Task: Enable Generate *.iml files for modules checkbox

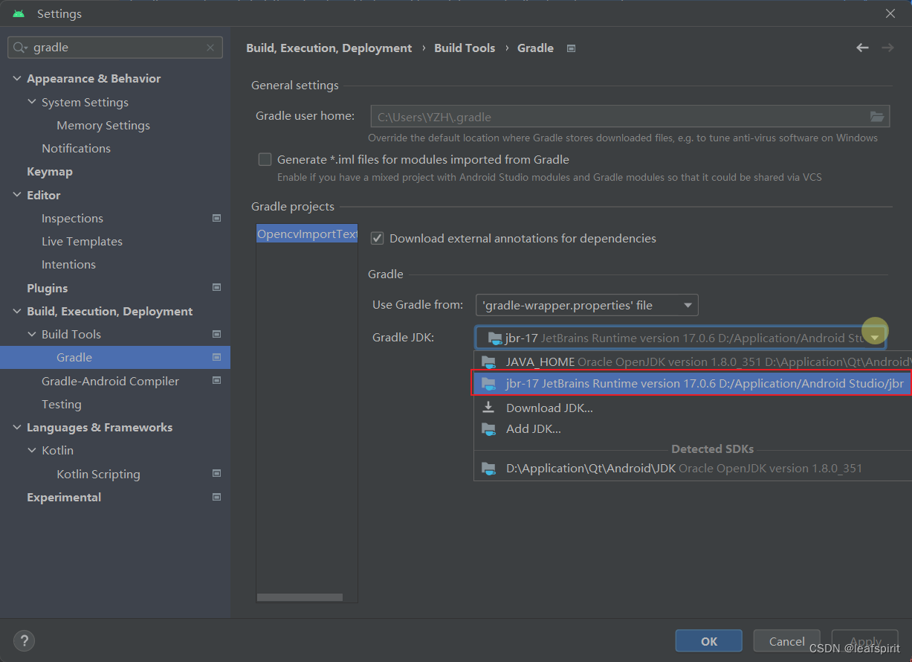Action: point(265,158)
